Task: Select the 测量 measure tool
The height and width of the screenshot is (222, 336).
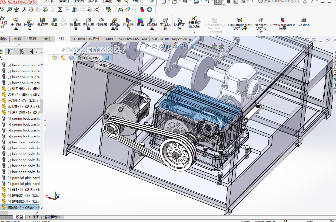Action: [x=54, y=22]
